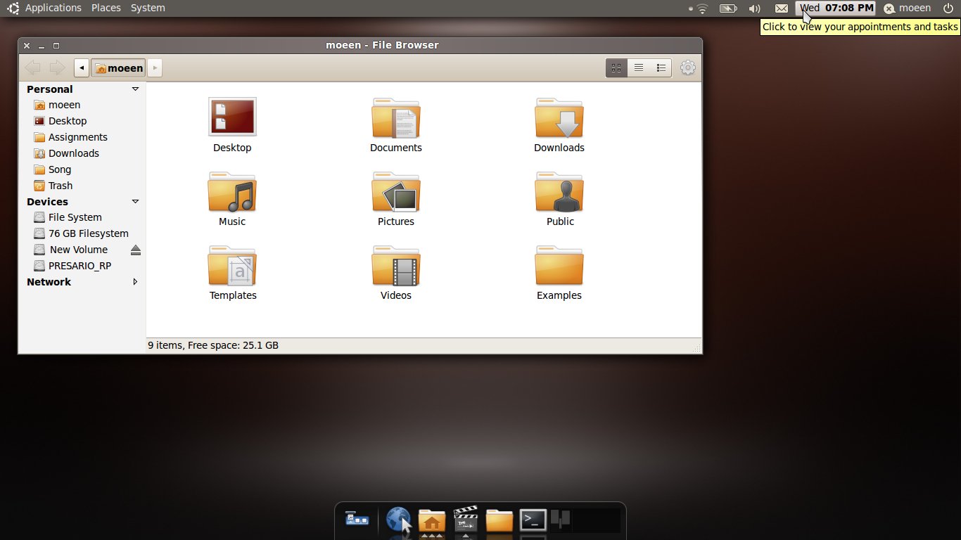
Task: Open the plain folder in dock
Action: 499,520
